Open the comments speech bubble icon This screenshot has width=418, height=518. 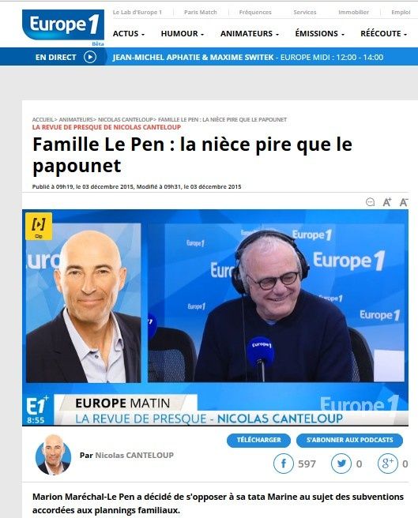370,201
